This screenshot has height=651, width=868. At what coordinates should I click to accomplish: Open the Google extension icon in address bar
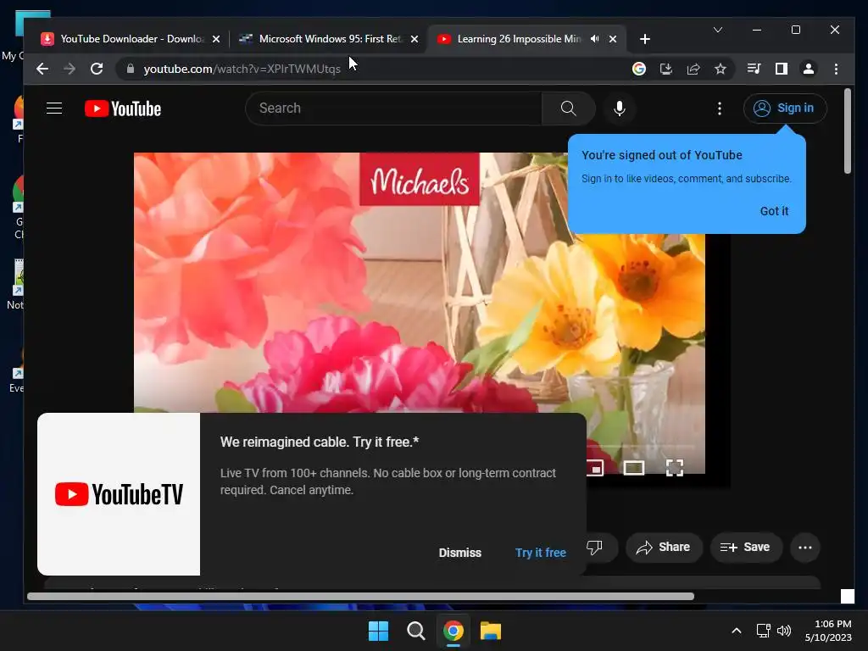(639, 69)
